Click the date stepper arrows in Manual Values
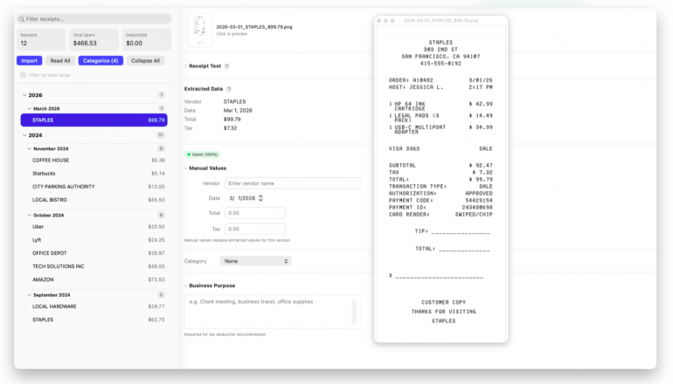Screen dimensions: 673x384 click(260, 198)
